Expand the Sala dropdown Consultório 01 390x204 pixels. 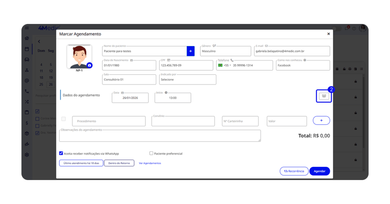point(129,80)
